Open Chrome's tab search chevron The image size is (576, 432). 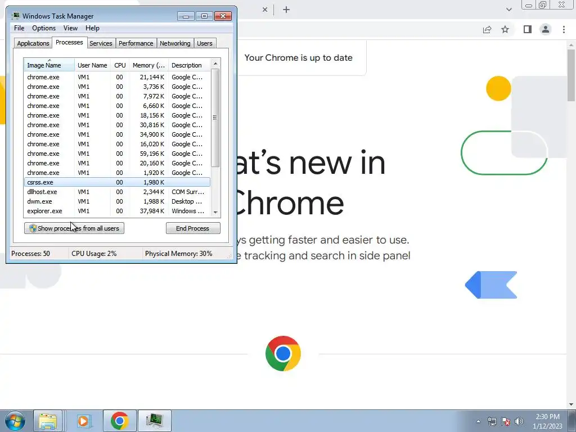[508, 10]
